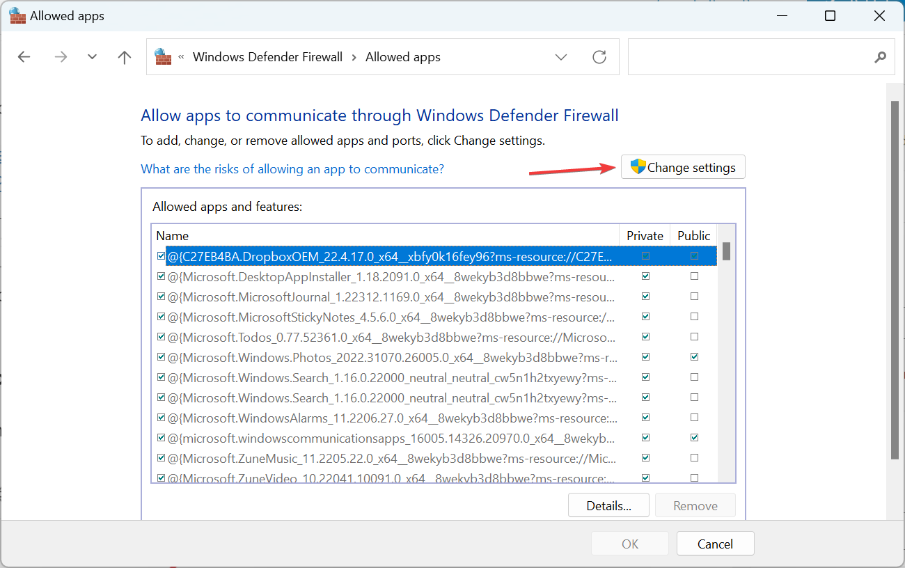Click the Change settings button
The height and width of the screenshot is (568, 905).
coord(683,167)
